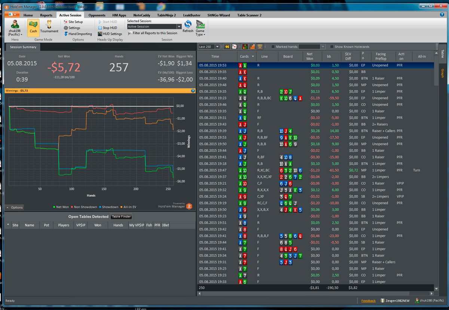Screen dimensions: 449x310
Task: Open the Feedback link
Action: click(x=369, y=301)
